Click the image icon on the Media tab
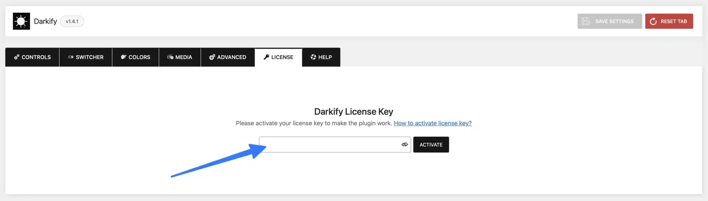 point(170,57)
